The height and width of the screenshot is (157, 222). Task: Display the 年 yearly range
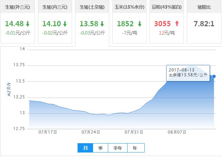tap(135, 148)
